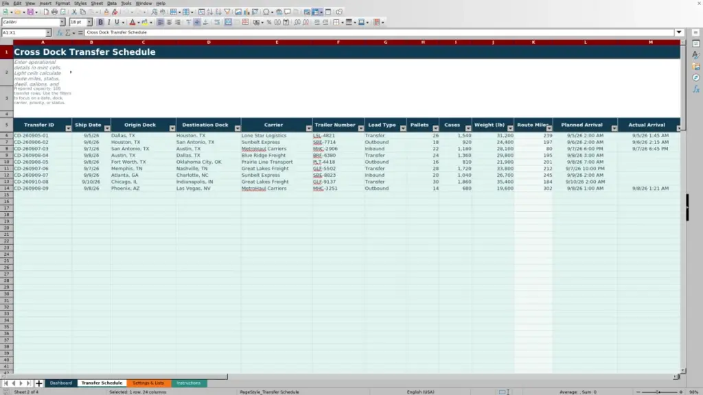Click the vertical scrollbar
The image size is (703, 395).
683,206
